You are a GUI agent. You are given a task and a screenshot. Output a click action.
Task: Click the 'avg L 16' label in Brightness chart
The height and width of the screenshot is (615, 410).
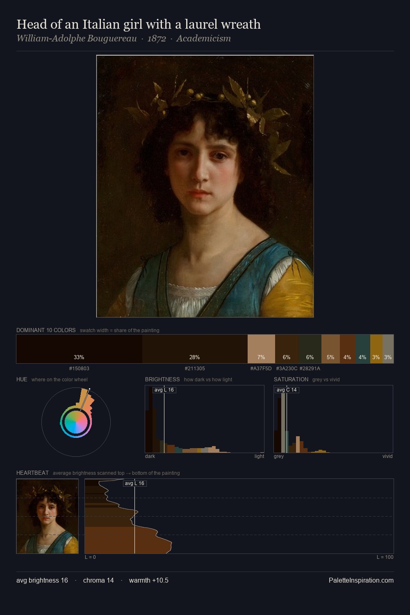(164, 390)
